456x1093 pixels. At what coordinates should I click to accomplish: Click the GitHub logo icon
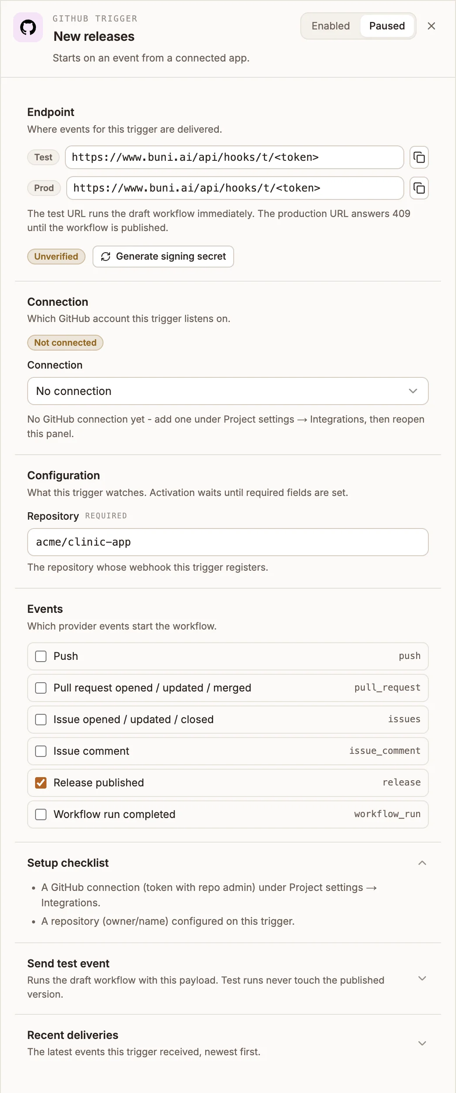coord(28,27)
